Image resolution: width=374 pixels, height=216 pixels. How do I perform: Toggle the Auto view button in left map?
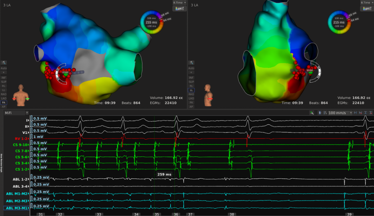click(4, 68)
